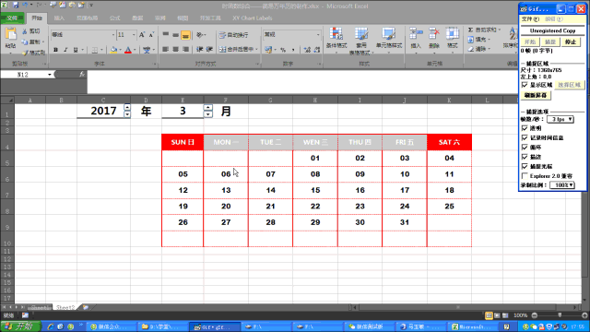Select the calendar cell showing 15
This screenshot has width=590, height=332.
coord(315,190)
